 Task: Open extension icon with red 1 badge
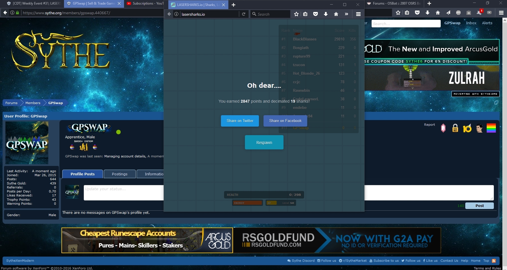tap(480, 12)
